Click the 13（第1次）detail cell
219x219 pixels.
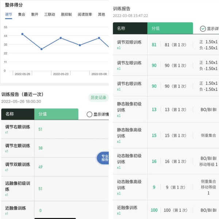click(176, 109)
